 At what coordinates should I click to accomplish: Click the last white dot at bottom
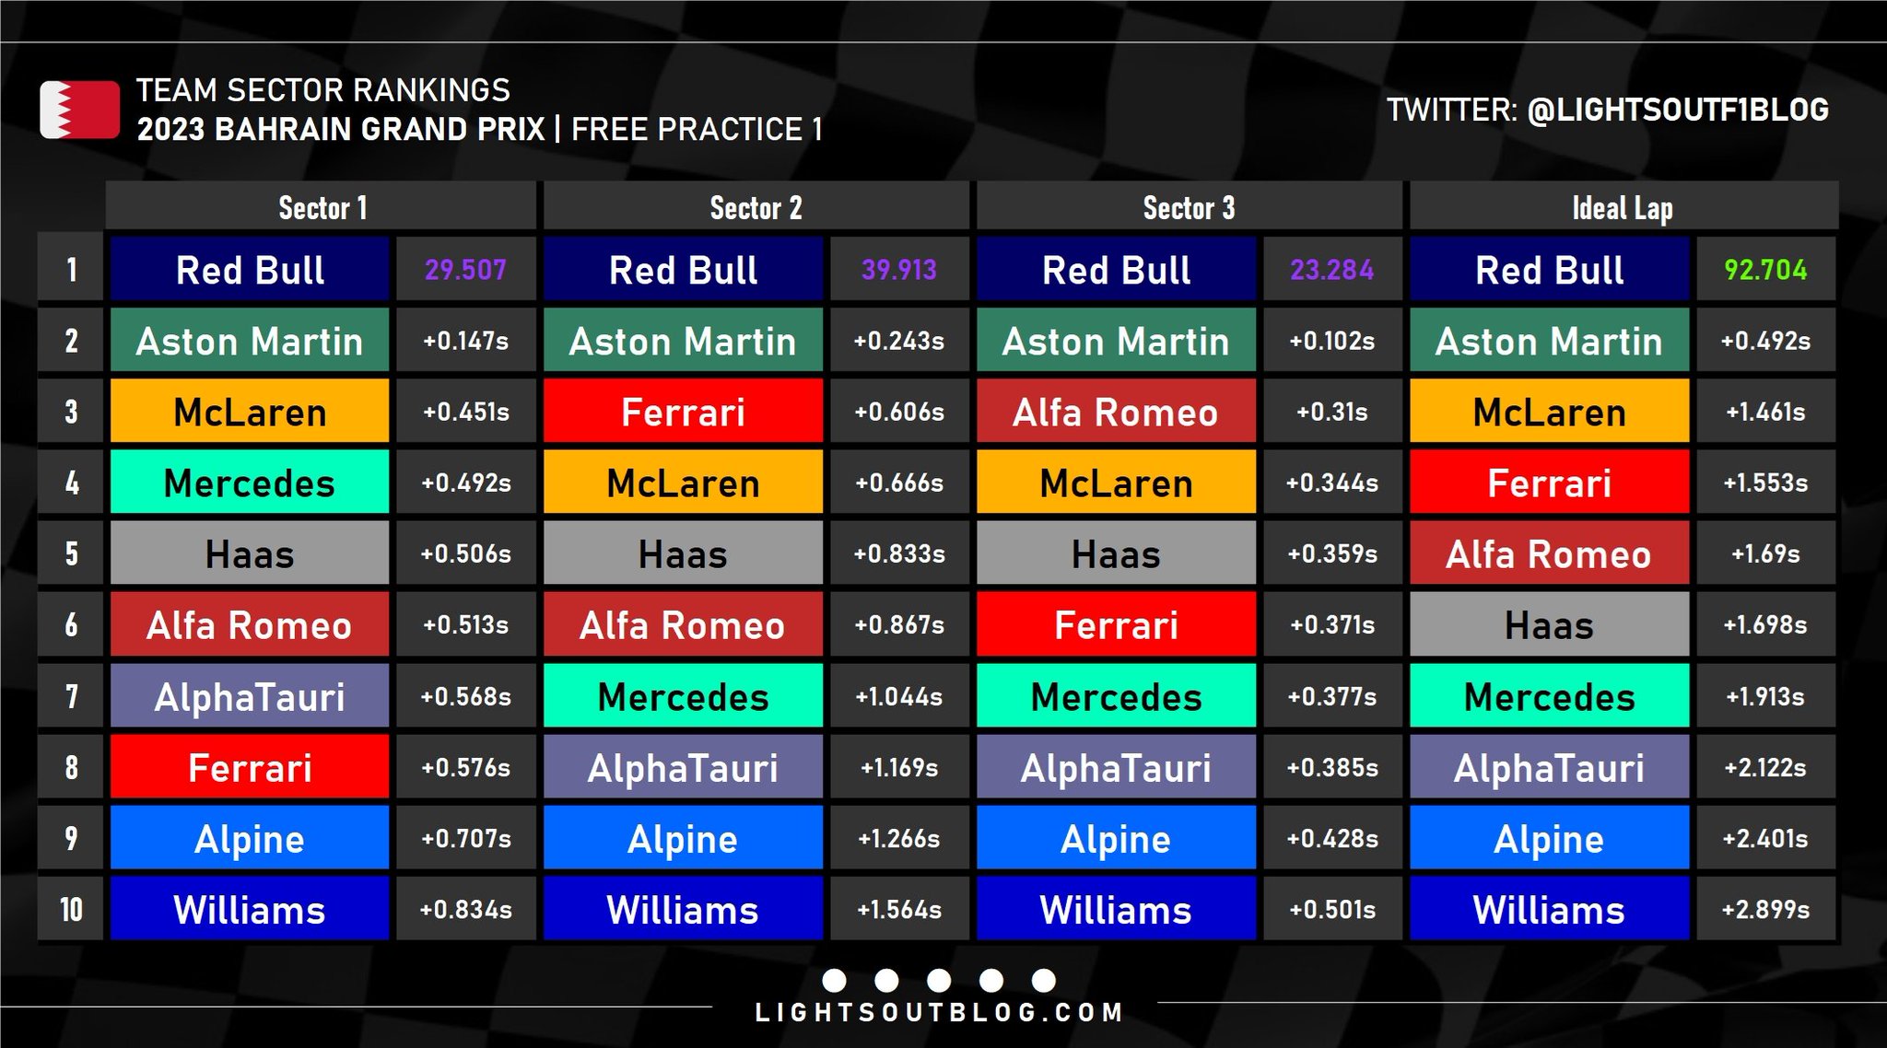point(1044,980)
